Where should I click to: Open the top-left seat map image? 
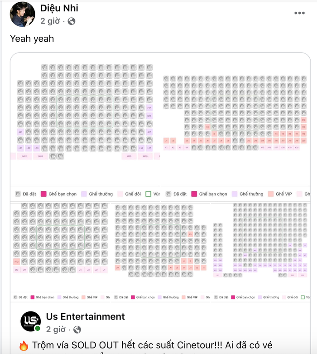tap(85, 127)
